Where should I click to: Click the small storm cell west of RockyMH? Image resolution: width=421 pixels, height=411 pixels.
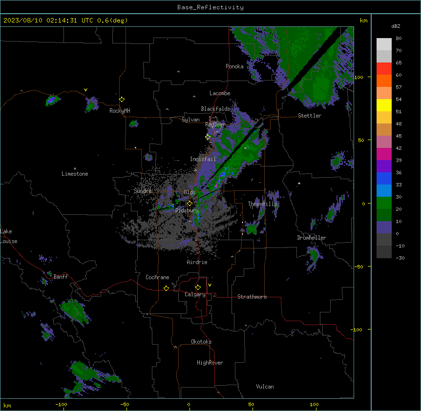(91, 104)
